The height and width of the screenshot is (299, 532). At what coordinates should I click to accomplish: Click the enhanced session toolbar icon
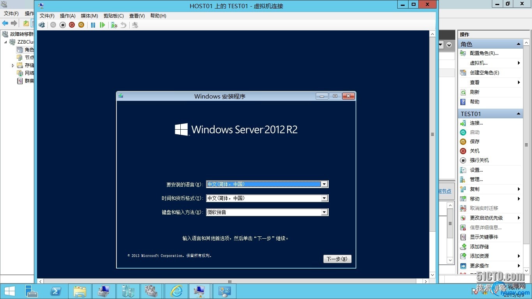pos(135,25)
